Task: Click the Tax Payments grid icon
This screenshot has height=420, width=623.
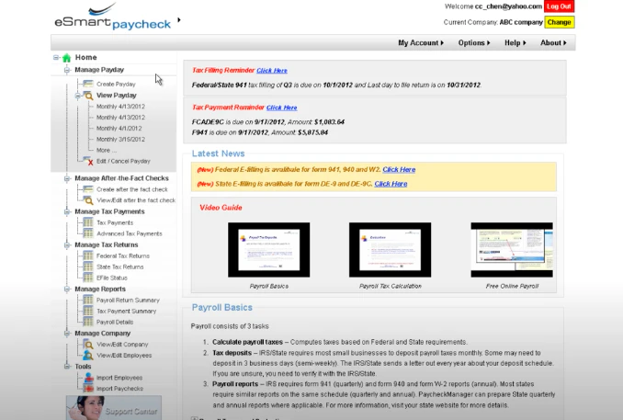Action: (x=88, y=222)
